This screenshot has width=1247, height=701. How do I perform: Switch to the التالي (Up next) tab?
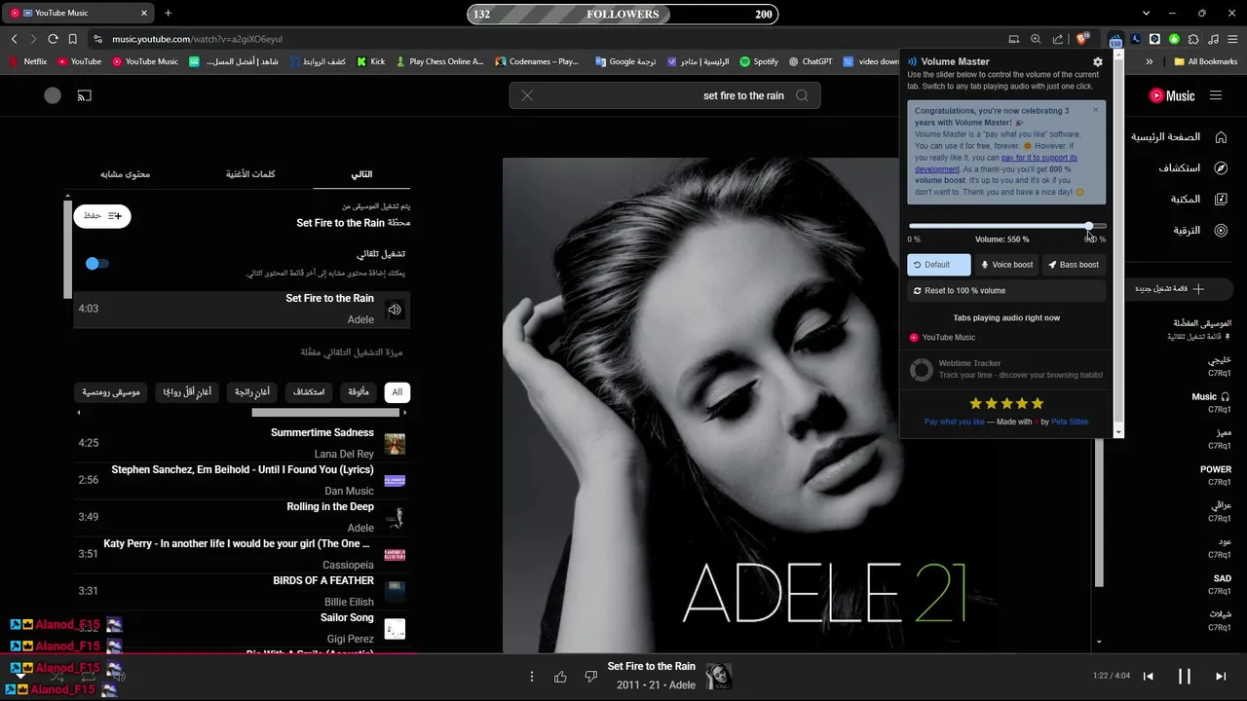[361, 174]
